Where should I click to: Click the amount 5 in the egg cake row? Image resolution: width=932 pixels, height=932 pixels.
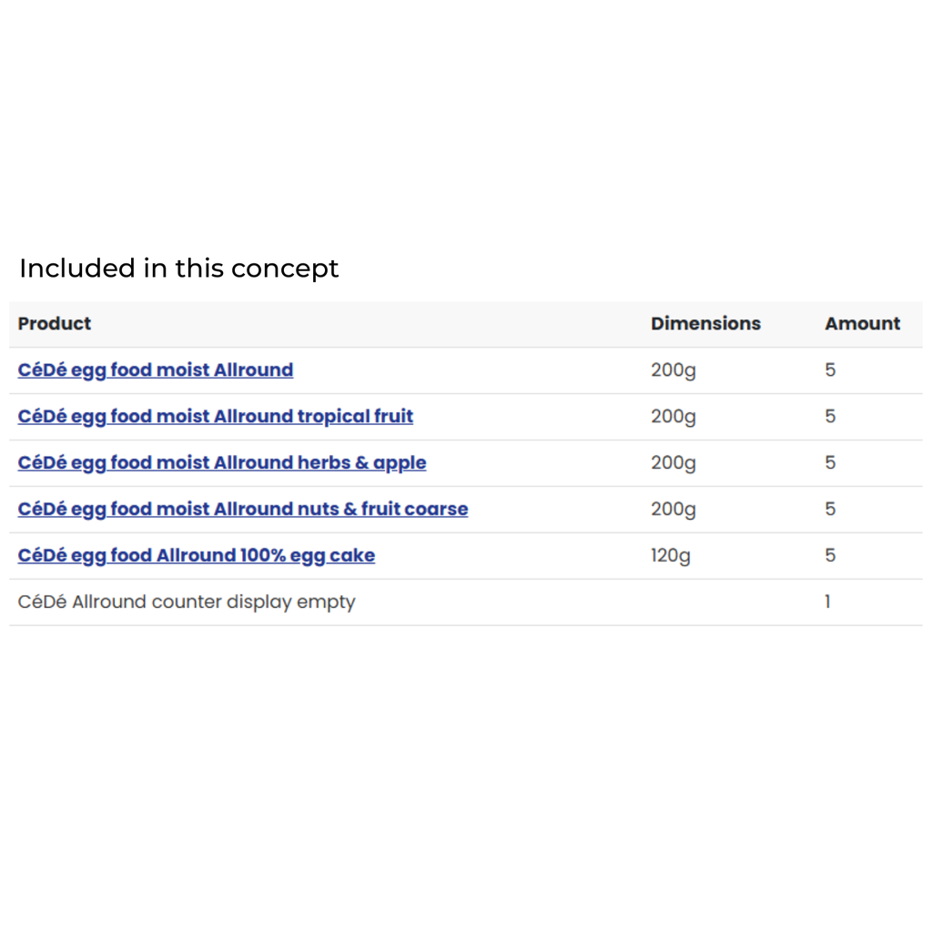click(x=830, y=556)
